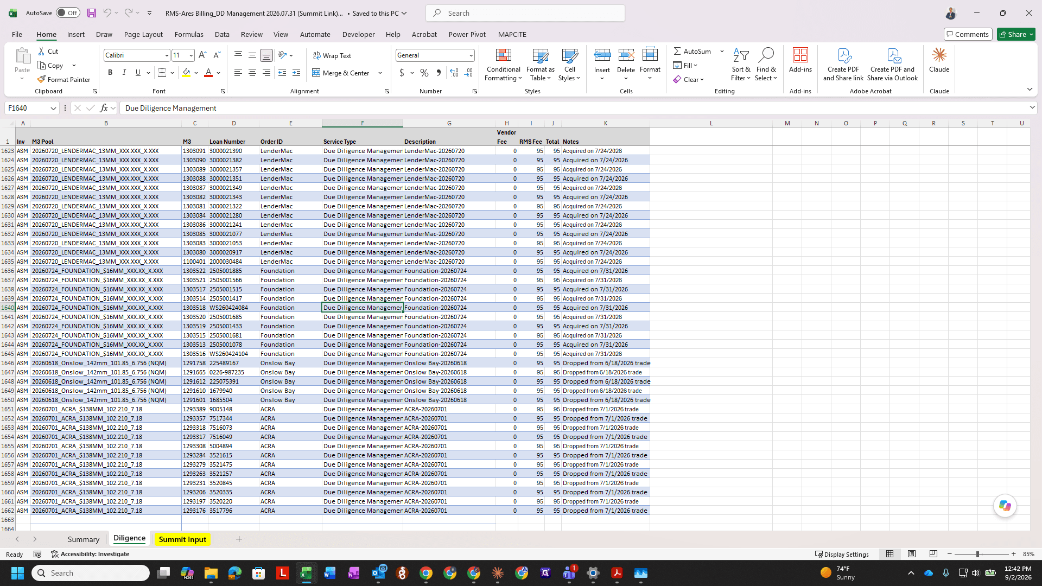This screenshot has width=1042, height=586.
Task: Open Conditional Formatting menu
Action: click(x=503, y=65)
